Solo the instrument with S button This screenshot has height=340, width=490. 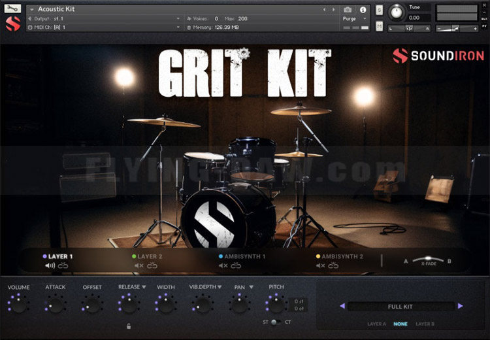(x=379, y=10)
